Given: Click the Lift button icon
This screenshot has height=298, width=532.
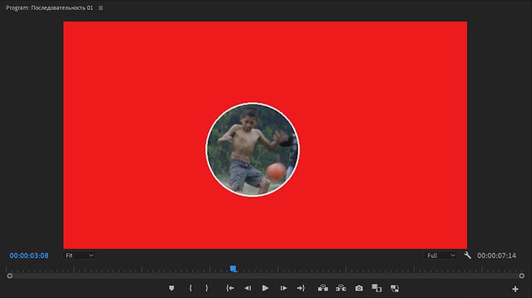Looking at the screenshot, I should tap(323, 288).
